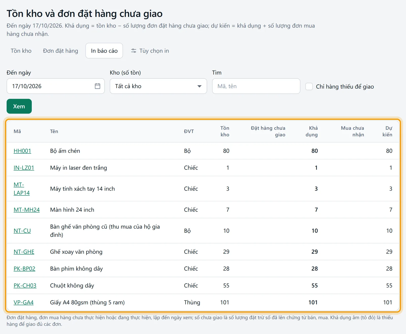Open item link MT-MH24

[27, 210]
